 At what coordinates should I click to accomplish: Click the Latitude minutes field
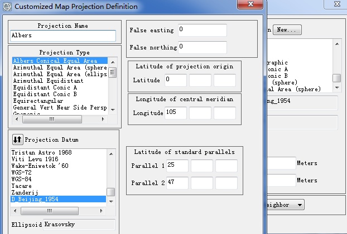pyautogui.click(x=200, y=80)
